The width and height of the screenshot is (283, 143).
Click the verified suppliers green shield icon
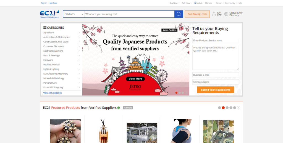tap(118, 108)
